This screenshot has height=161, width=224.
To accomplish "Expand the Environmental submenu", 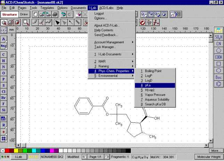I will (111, 76).
